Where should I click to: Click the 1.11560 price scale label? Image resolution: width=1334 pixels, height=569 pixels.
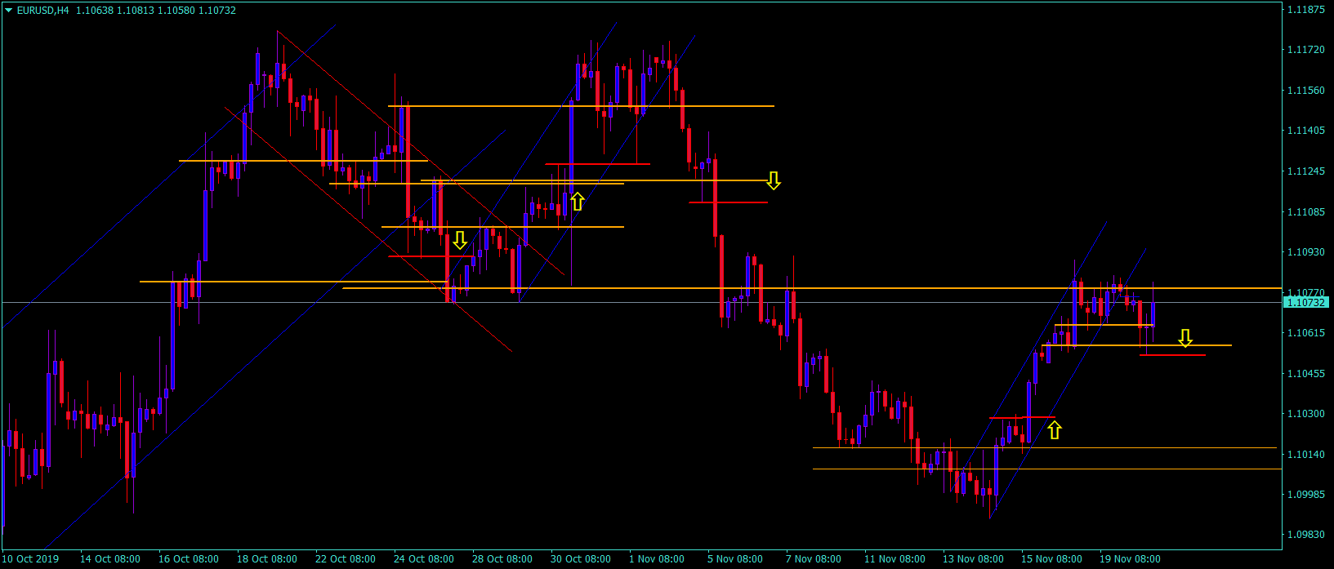click(x=1305, y=91)
